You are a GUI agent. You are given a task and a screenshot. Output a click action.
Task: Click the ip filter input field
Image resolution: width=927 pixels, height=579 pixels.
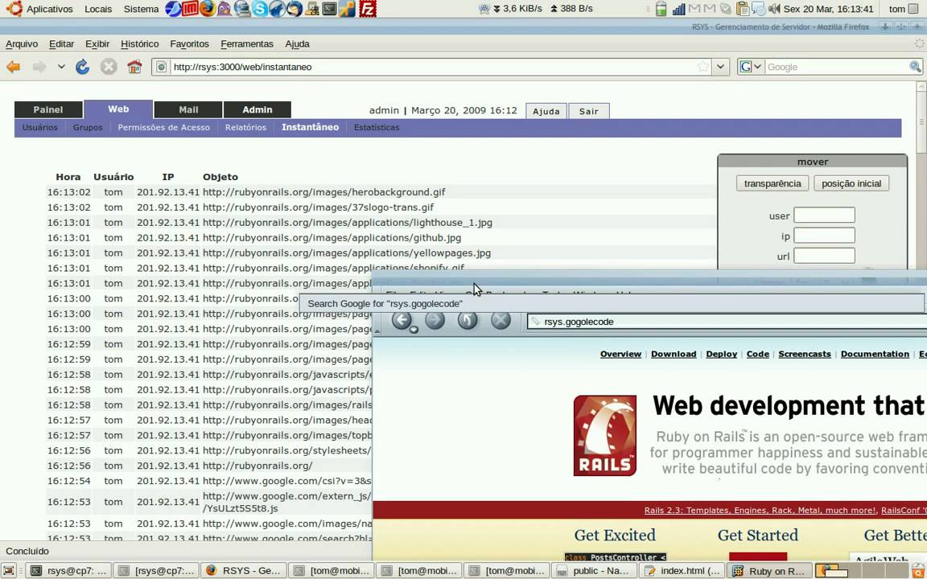[x=824, y=235]
